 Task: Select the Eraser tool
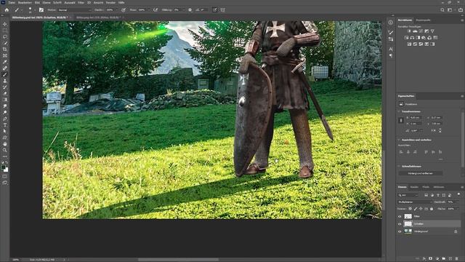pyautogui.click(x=5, y=93)
